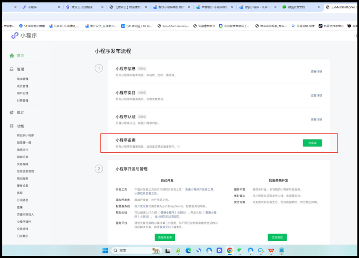Screen dimensions: 359x258
Task: Click the help icon beside 小程序备案 description
Action: coord(179,147)
